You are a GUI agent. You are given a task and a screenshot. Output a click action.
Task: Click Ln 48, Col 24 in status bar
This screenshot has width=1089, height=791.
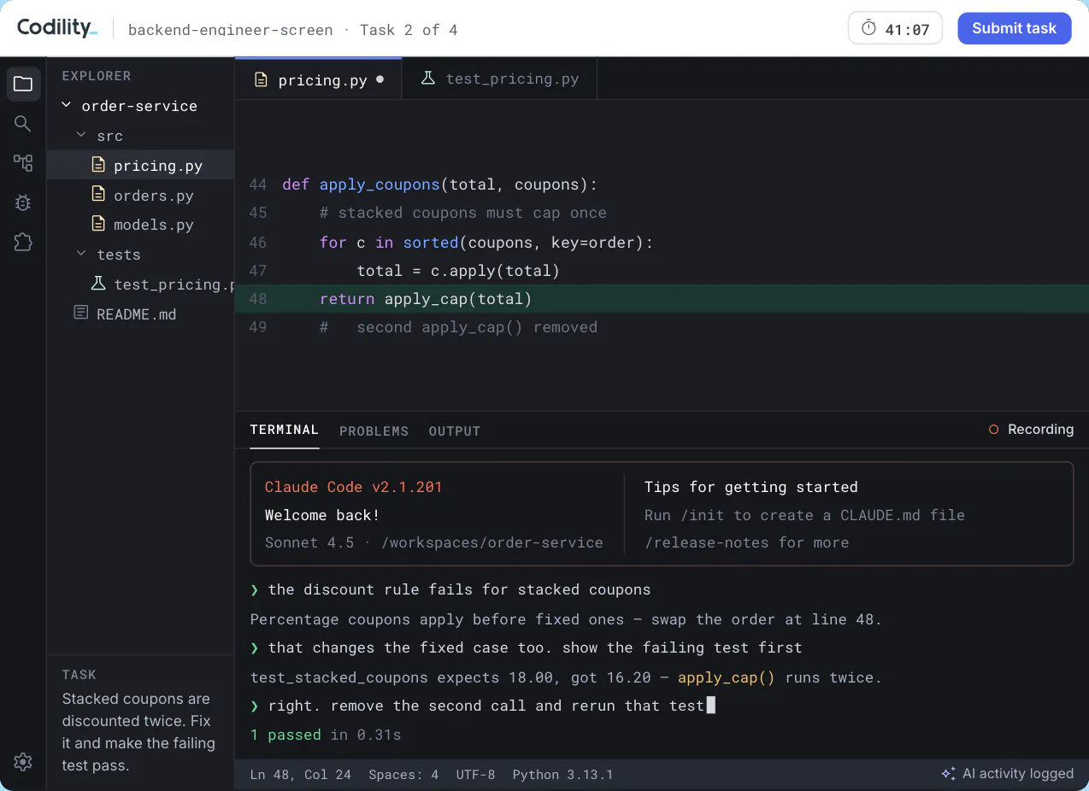300,775
